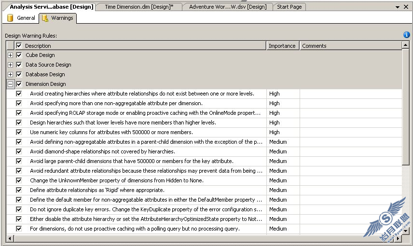
Task: Uncheck the proactive caching polling query rule checkbox
Action: coord(19,229)
